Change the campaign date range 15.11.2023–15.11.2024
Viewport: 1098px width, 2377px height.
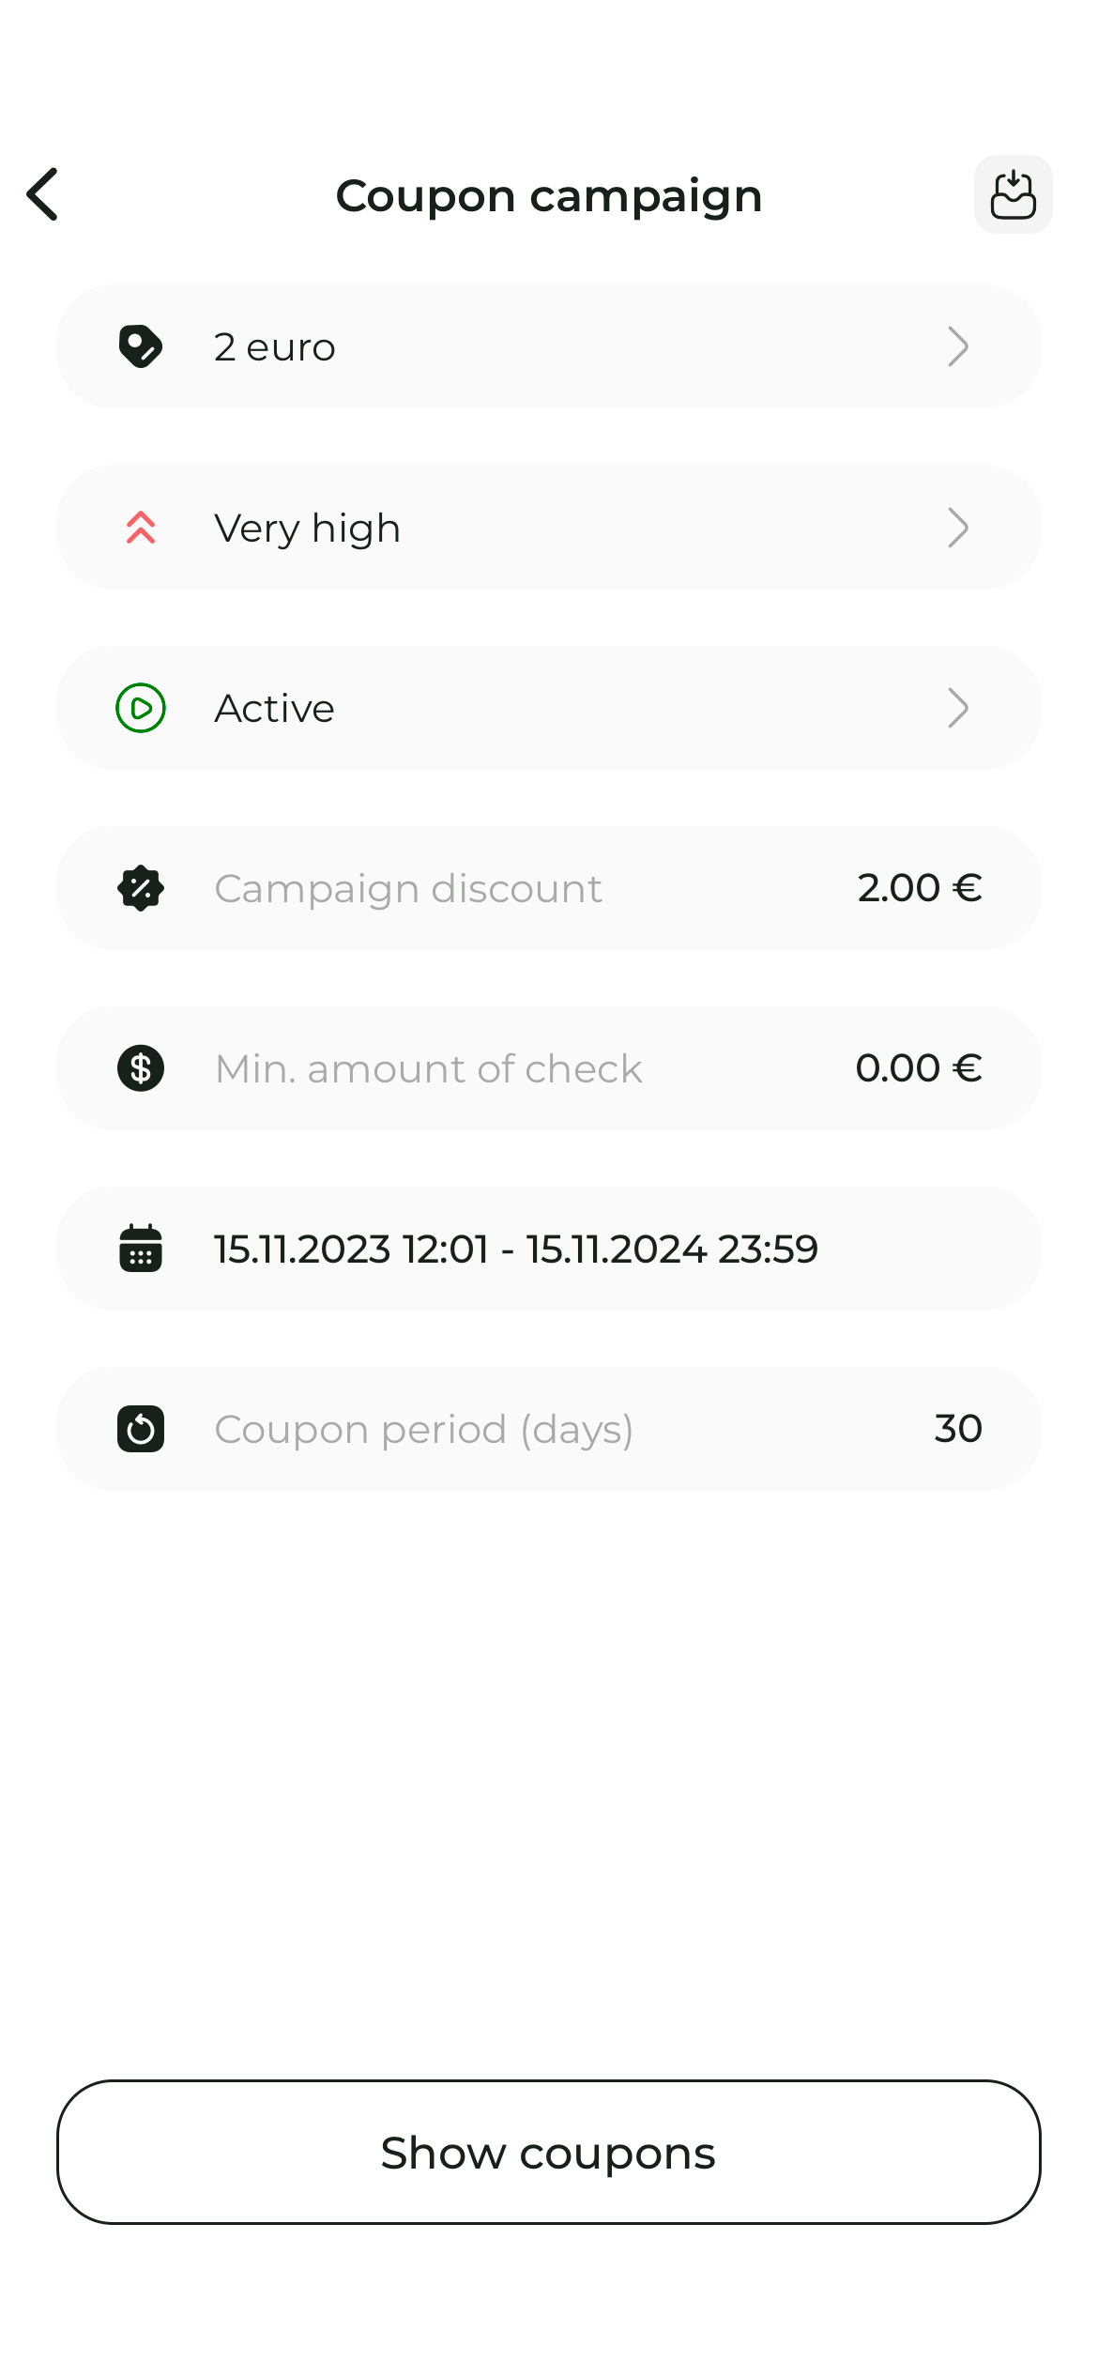point(516,1250)
